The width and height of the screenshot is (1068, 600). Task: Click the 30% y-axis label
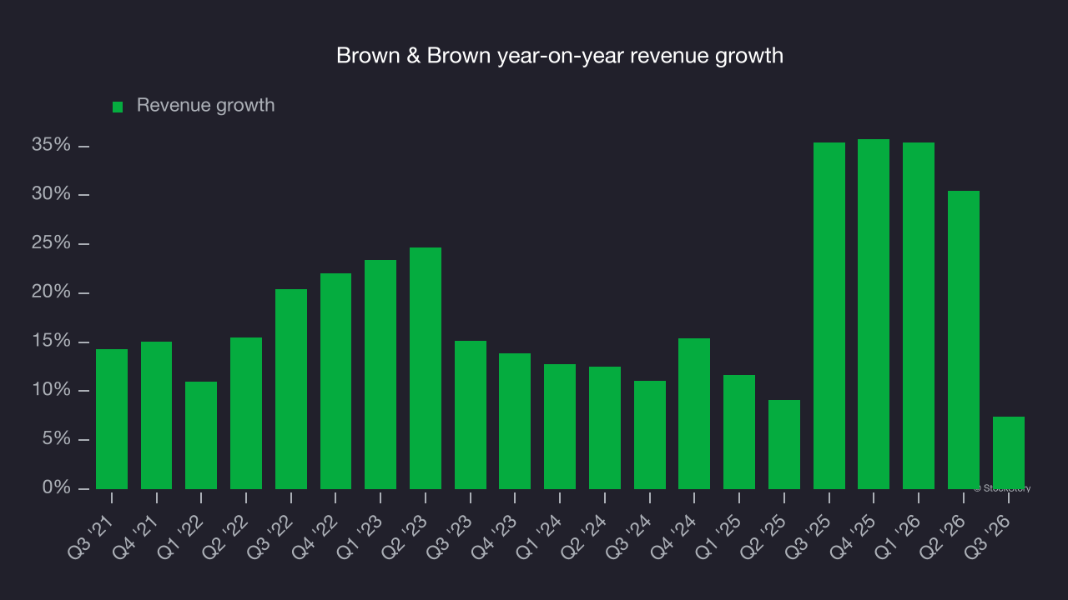pyautogui.click(x=51, y=194)
